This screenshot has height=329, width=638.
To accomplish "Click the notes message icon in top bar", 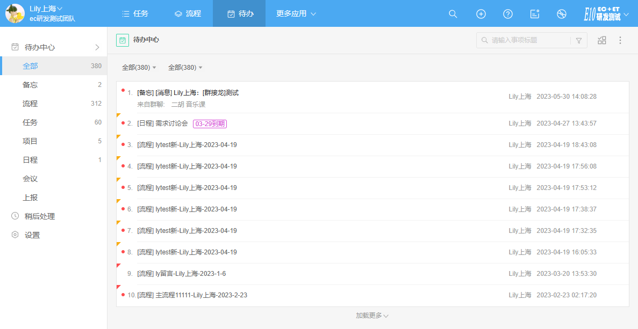I will click(535, 14).
